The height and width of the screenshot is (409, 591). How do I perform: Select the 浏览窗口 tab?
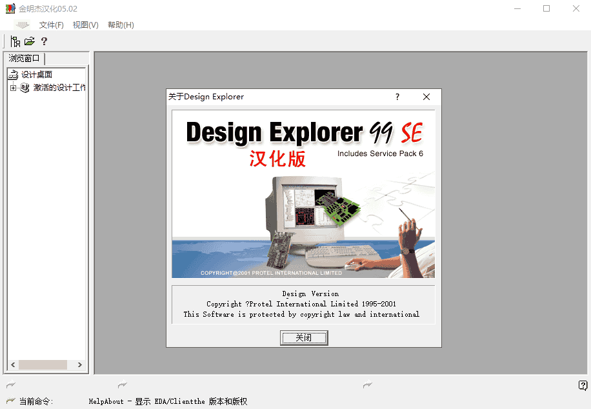coord(25,59)
